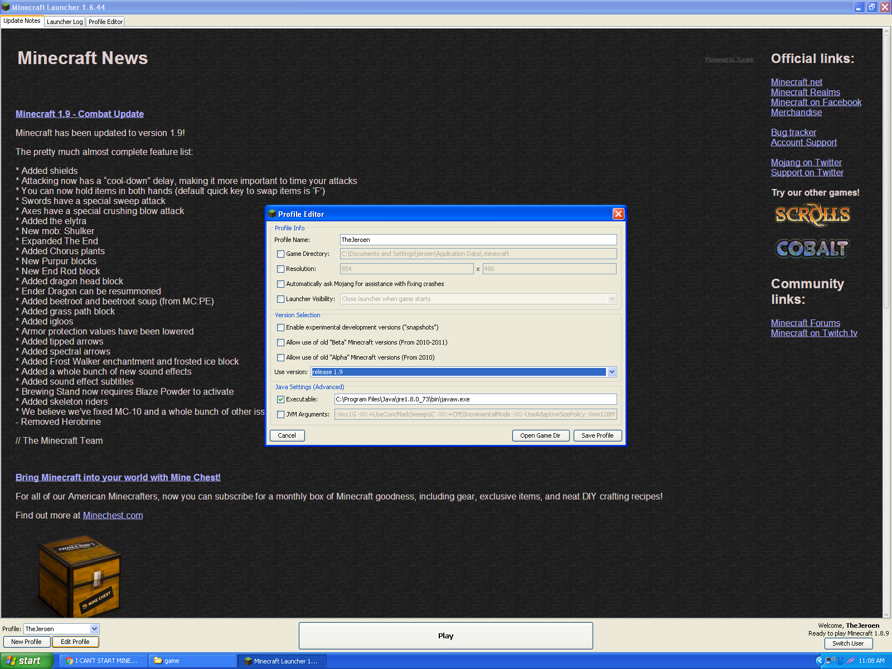Open Mojang on Twitter link
The image size is (892, 669).
point(806,162)
